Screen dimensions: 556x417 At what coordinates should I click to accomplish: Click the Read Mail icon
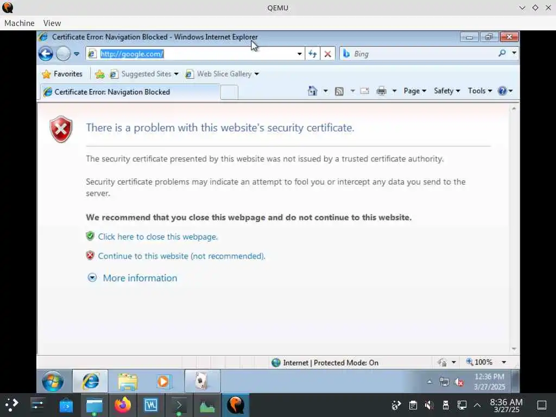pos(364,91)
